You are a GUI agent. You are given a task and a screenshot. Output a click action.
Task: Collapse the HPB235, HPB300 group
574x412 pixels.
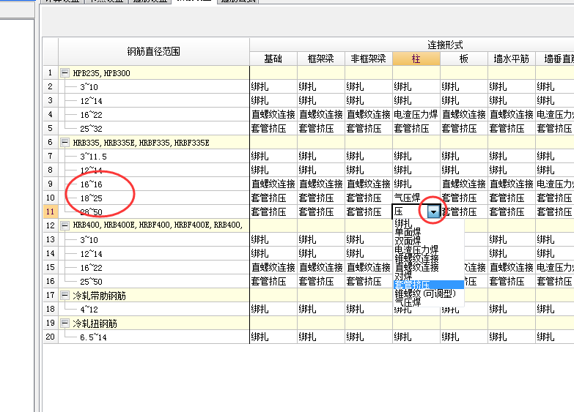pyautogui.click(x=65, y=72)
